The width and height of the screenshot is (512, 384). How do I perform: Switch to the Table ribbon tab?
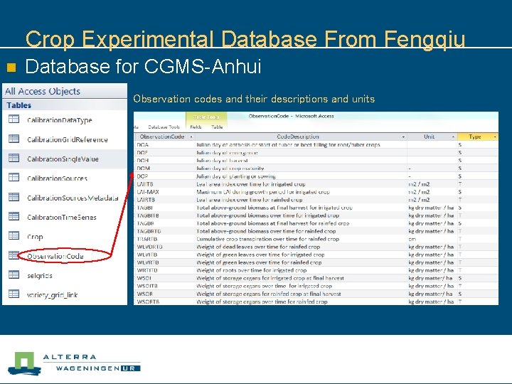tap(217, 127)
